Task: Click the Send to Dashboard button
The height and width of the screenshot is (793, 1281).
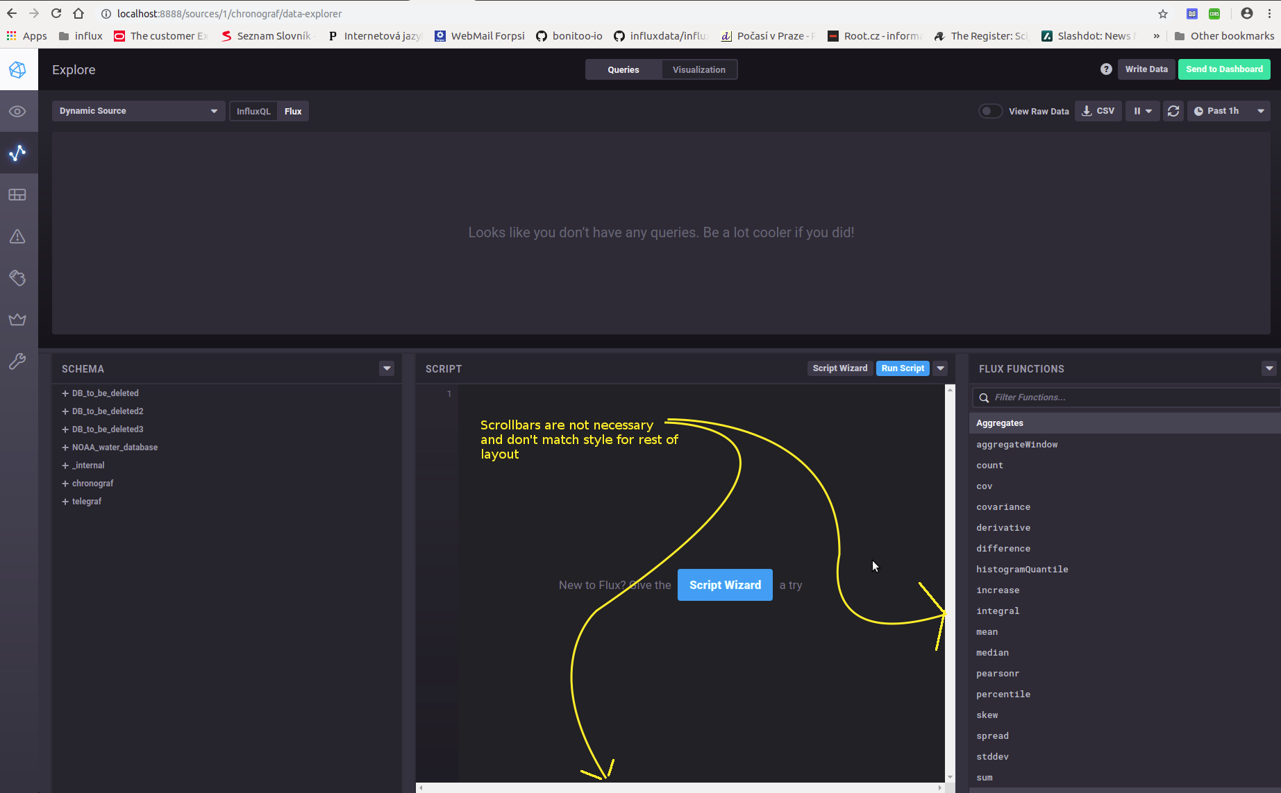Action: (x=1224, y=69)
